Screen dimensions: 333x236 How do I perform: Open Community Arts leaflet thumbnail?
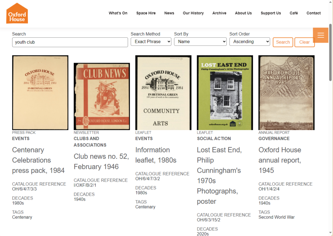click(x=163, y=93)
